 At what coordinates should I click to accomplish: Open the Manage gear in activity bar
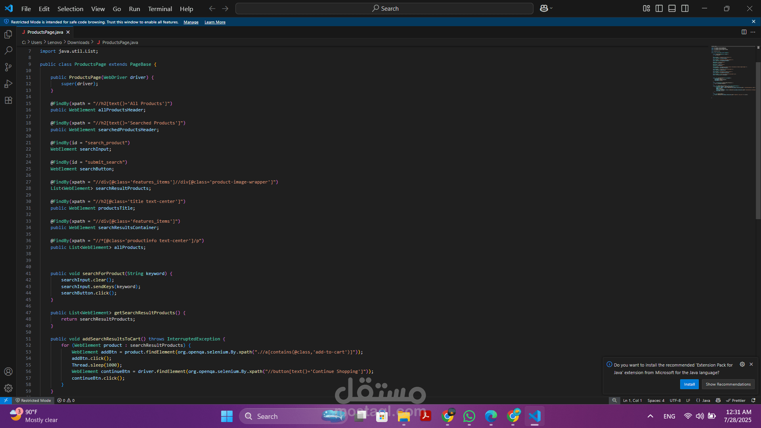point(8,388)
